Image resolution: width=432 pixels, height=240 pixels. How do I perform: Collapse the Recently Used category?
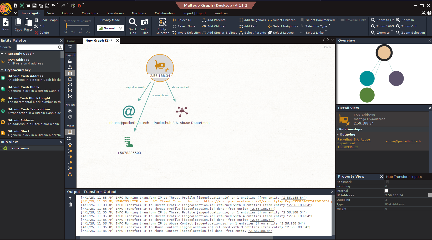pos(2,54)
